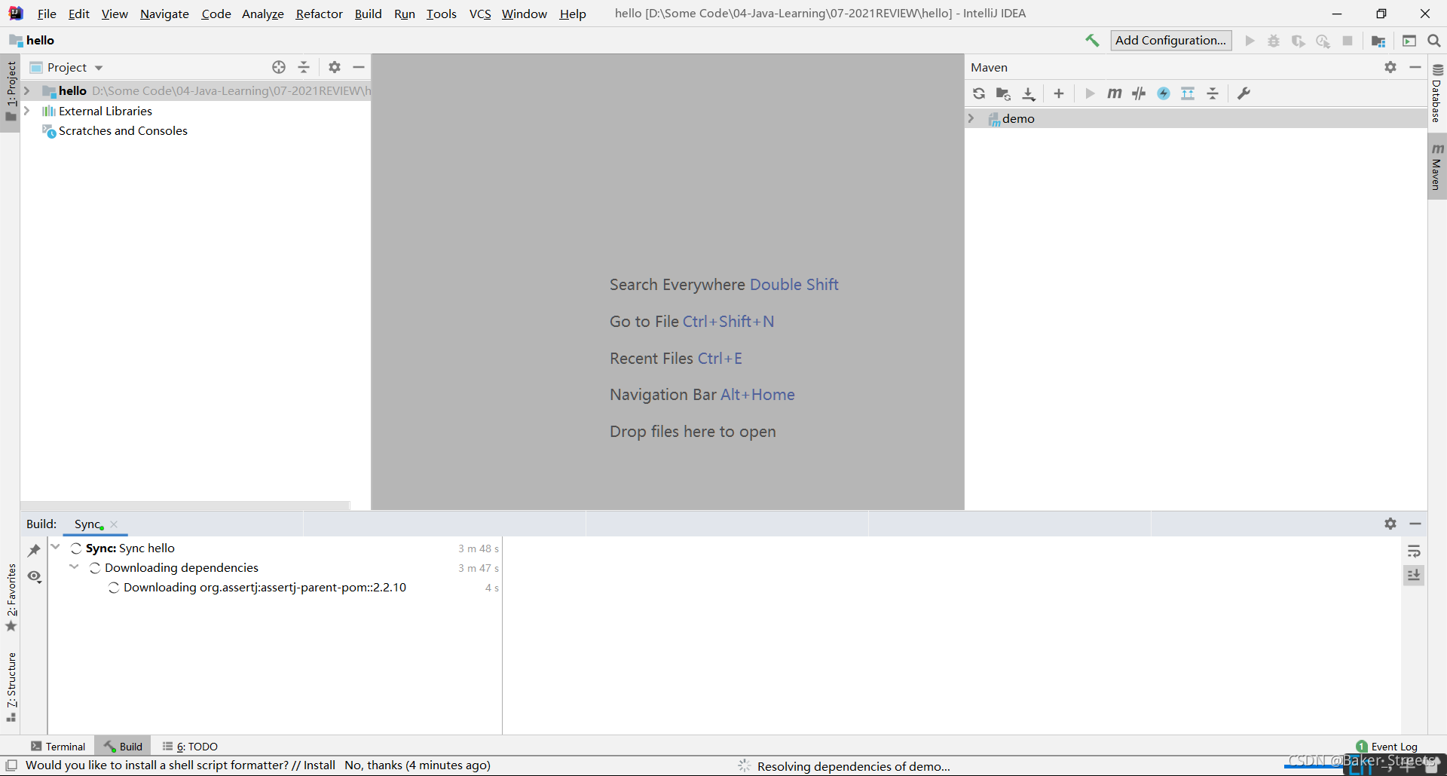This screenshot has width=1447, height=776.
Task: Toggle soft-wrap in Build output
Action: click(x=1414, y=551)
